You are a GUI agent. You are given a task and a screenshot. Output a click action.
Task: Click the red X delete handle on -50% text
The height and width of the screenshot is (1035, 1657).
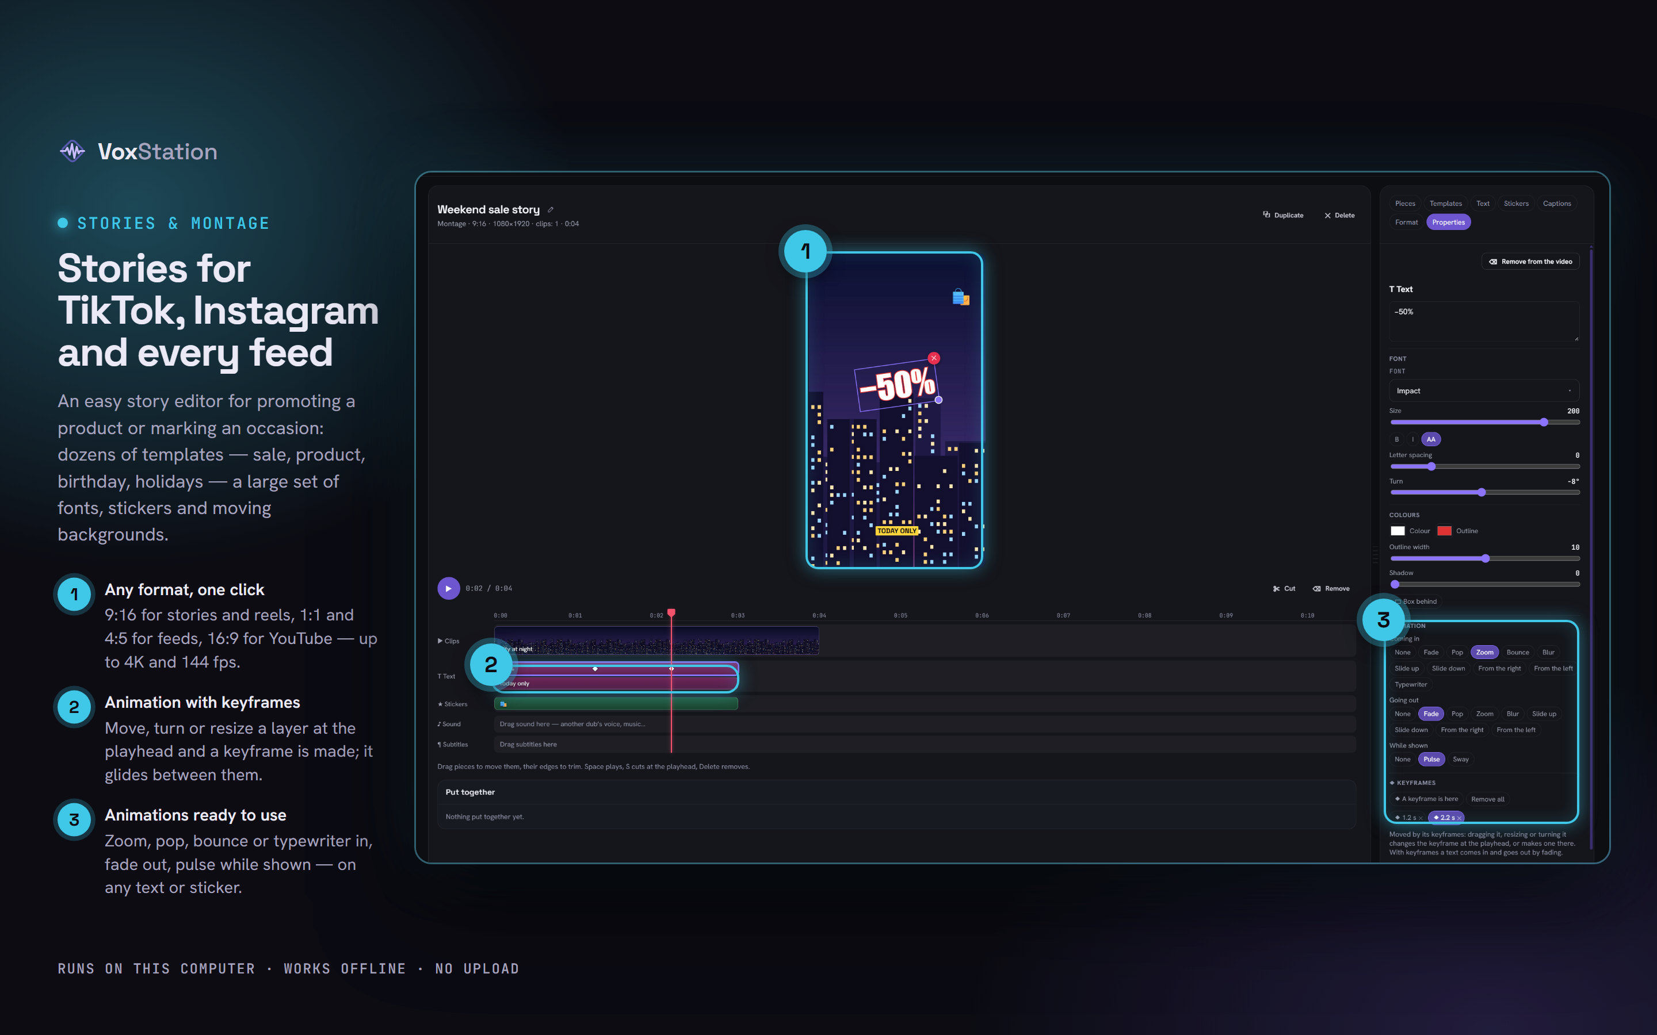(933, 358)
